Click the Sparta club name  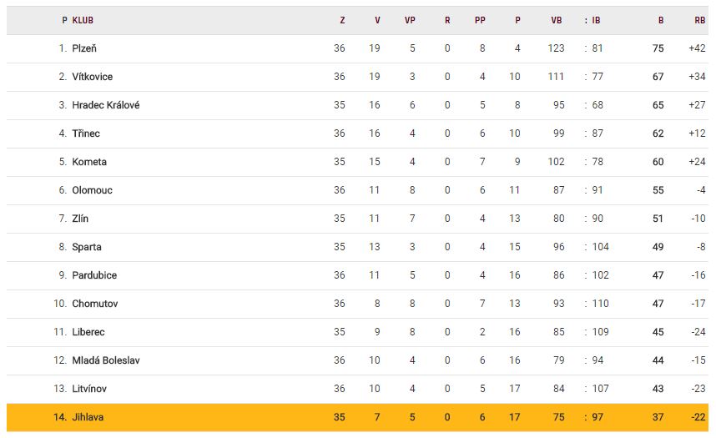[x=87, y=247]
